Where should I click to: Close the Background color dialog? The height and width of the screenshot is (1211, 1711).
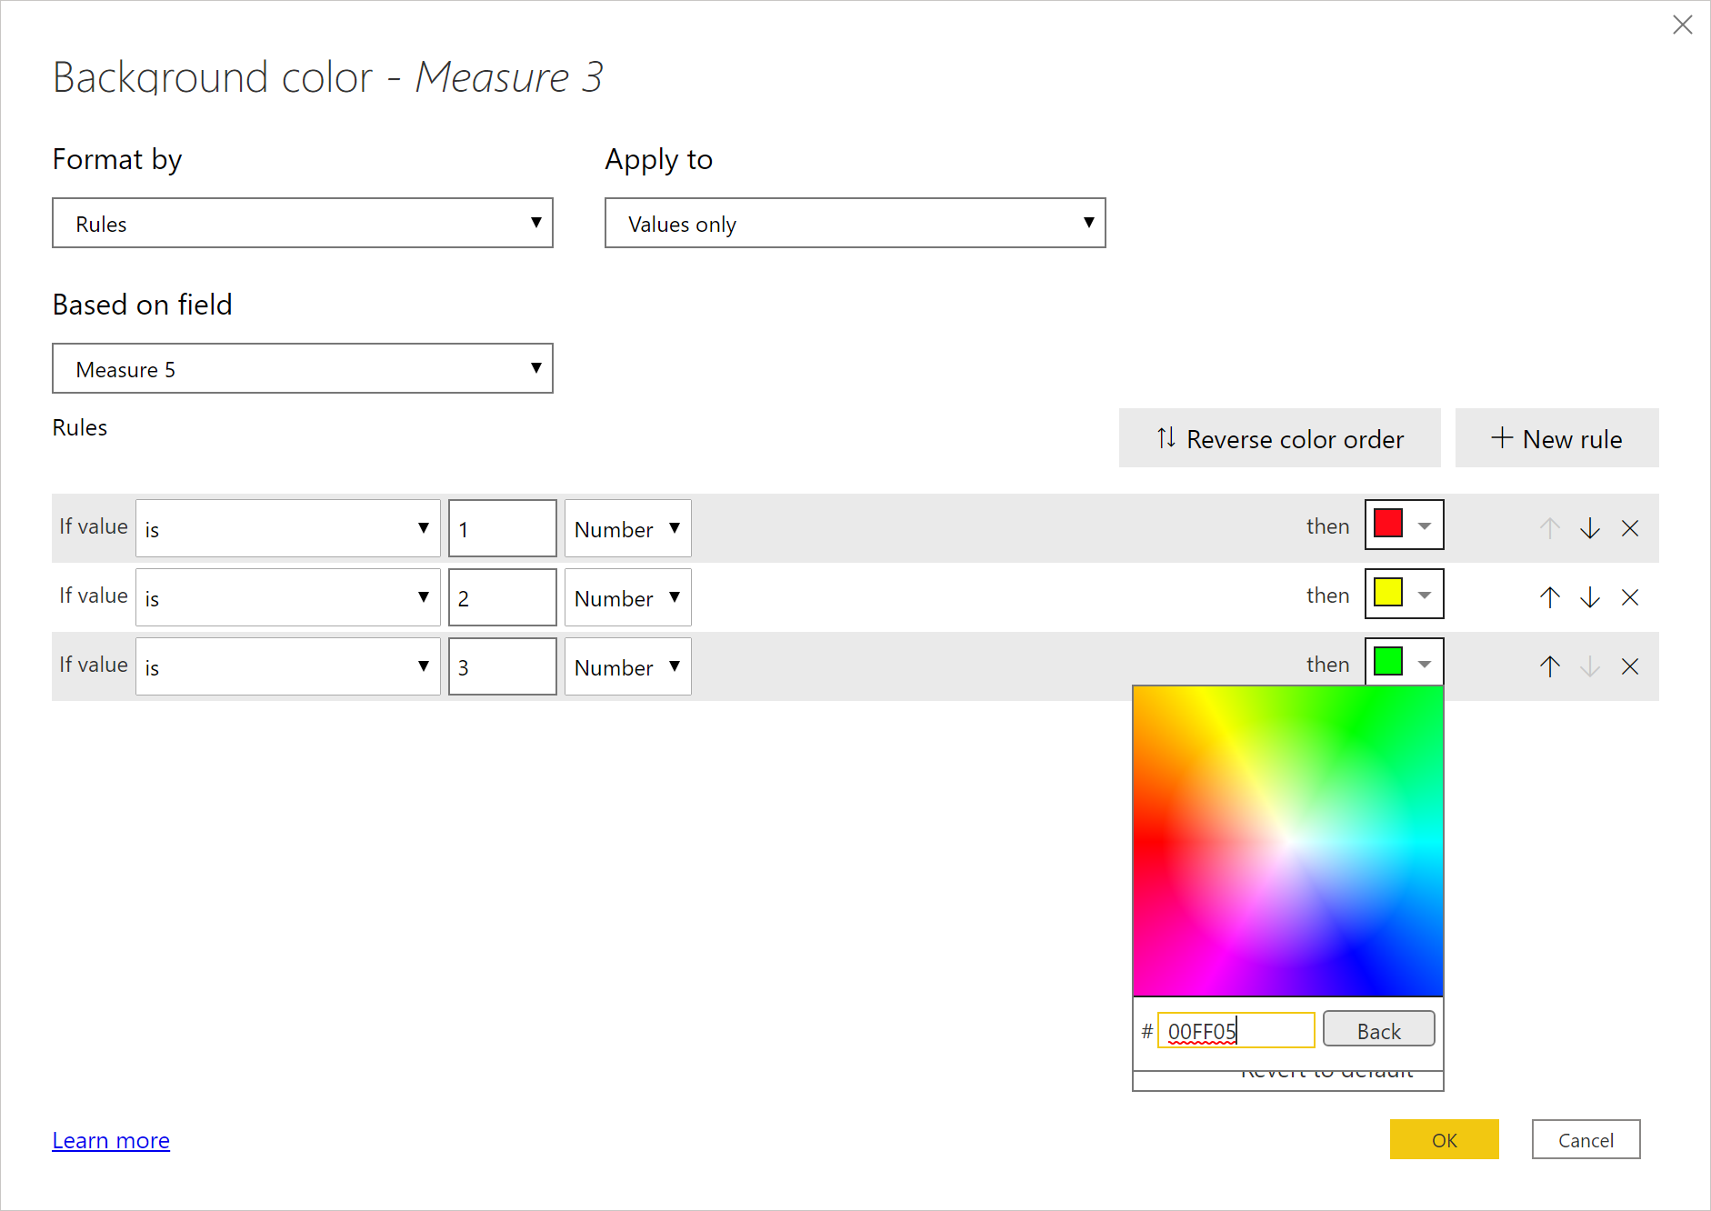click(x=1683, y=25)
